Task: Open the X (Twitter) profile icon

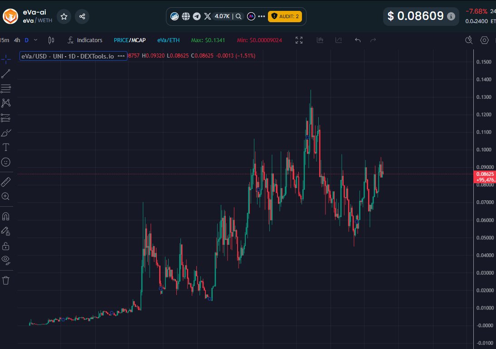Action: pos(208,16)
